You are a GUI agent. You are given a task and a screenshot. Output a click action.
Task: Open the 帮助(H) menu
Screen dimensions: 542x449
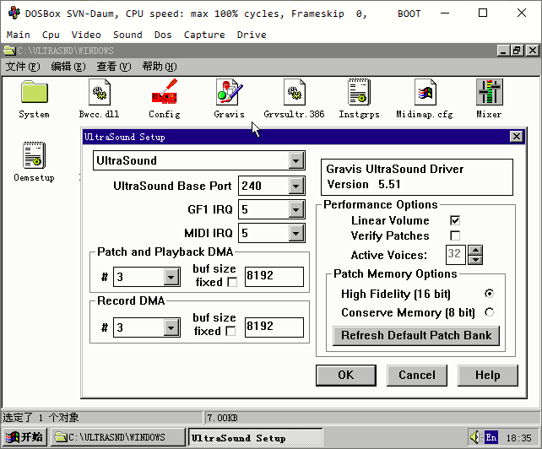point(160,67)
